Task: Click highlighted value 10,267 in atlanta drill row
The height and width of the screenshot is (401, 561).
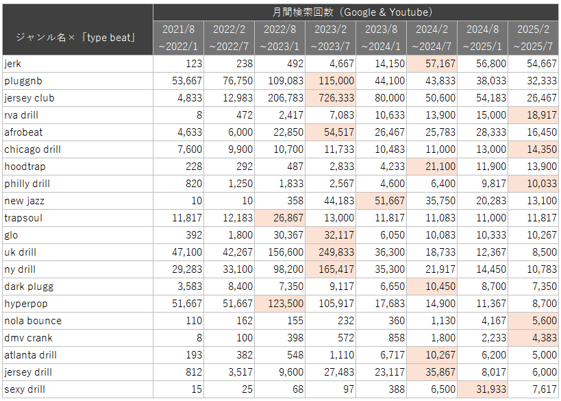Action: pos(432,355)
